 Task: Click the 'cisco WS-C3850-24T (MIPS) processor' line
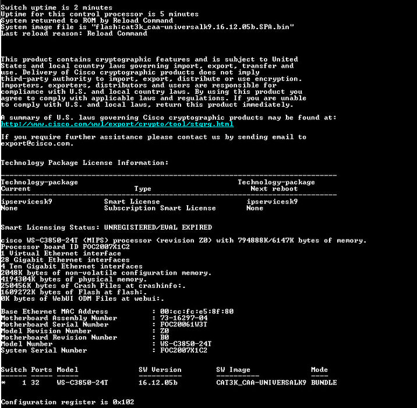pyautogui.click(x=183, y=240)
